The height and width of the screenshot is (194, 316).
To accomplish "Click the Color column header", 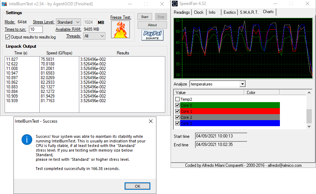I will point(262,92).
